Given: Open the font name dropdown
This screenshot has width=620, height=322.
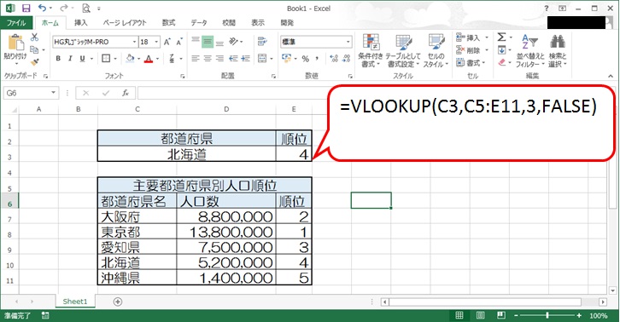Looking at the screenshot, I should (x=134, y=42).
